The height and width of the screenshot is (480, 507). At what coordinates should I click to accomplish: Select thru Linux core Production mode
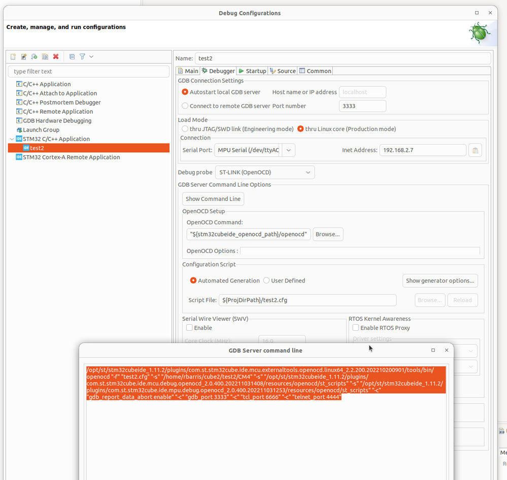[x=300, y=129]
